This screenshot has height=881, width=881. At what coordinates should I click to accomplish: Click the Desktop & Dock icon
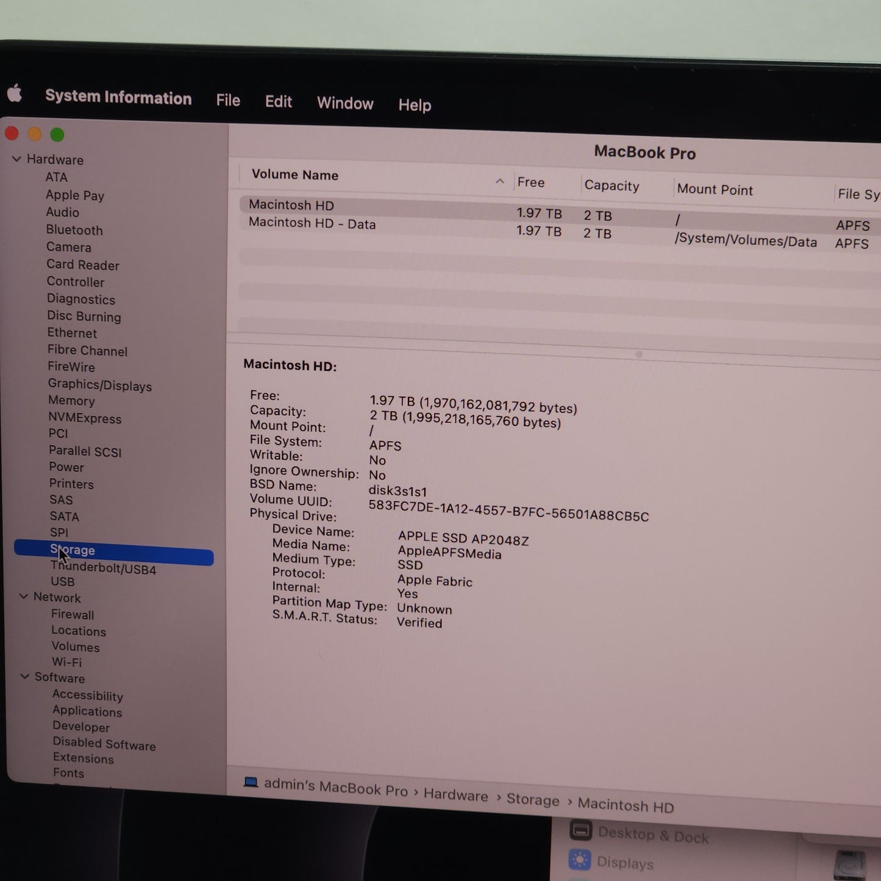tap(580, 830)
